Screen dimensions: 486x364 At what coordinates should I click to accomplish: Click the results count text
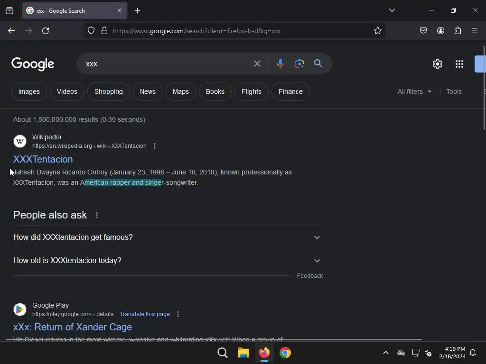pyautogui.click(x=79, y=119)
